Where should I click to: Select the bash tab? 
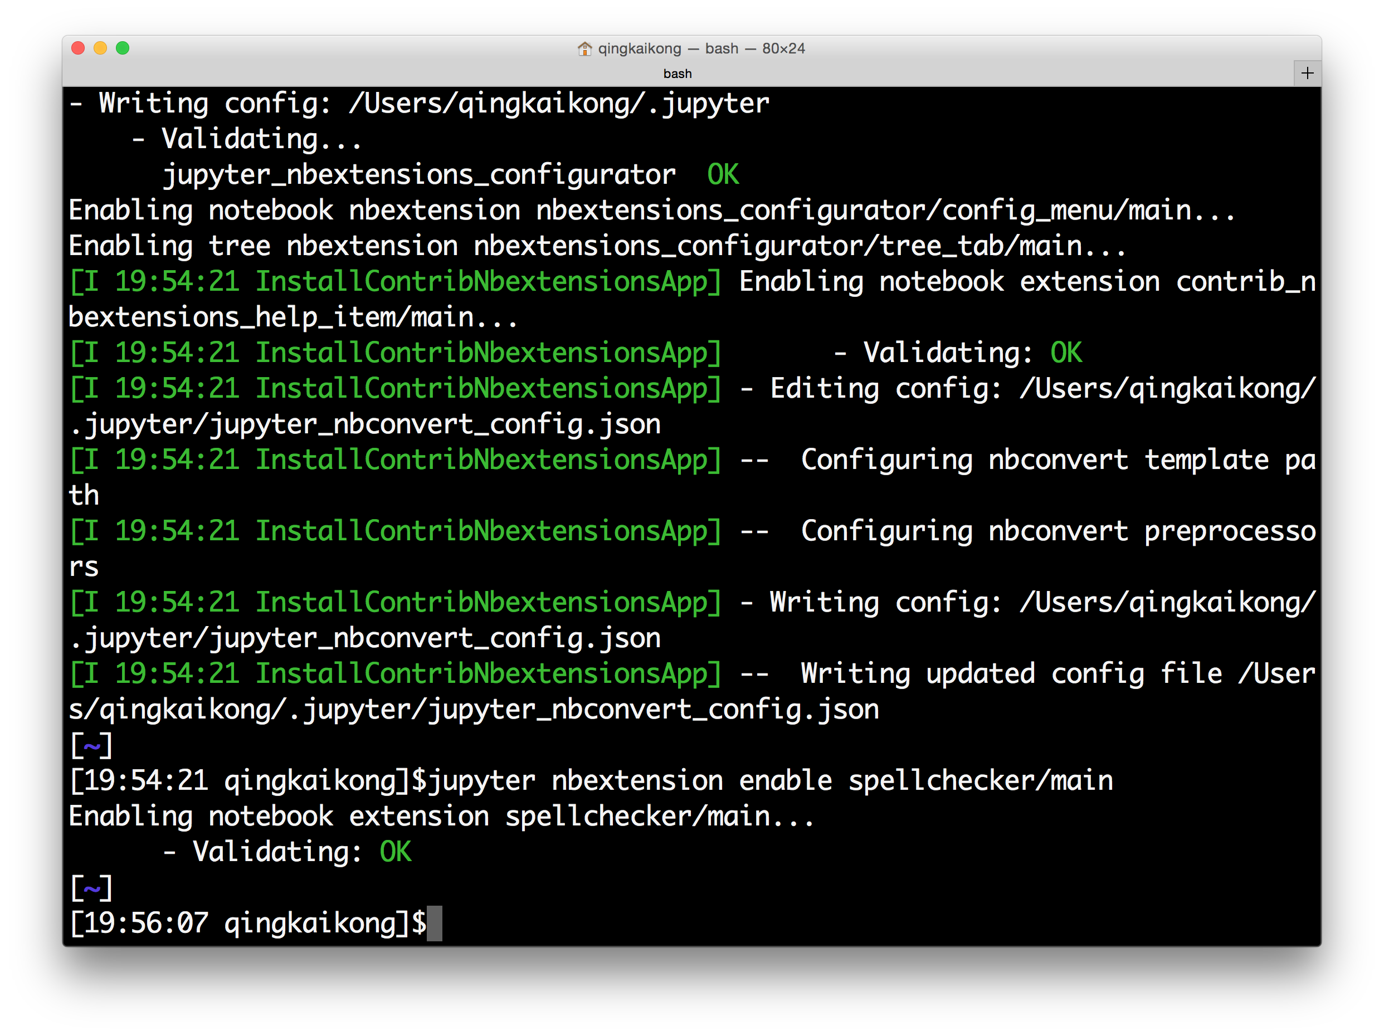tap(677, 74)
